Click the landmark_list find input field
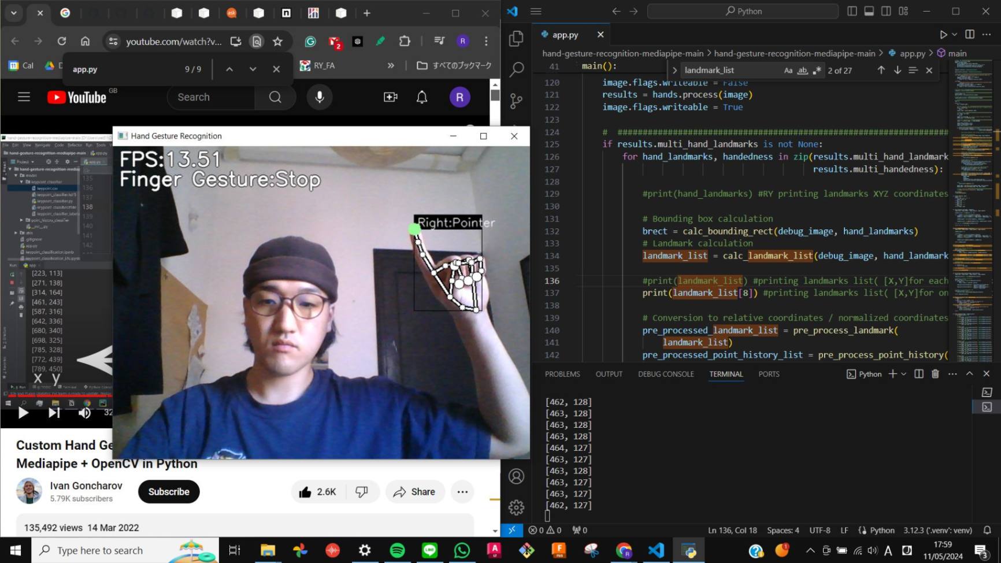Viewport: 1001px width, 563px height. (731, 71)
